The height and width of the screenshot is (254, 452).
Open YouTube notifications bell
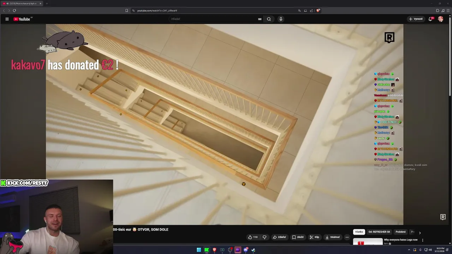pyautogui.click(x=430, y=19)
